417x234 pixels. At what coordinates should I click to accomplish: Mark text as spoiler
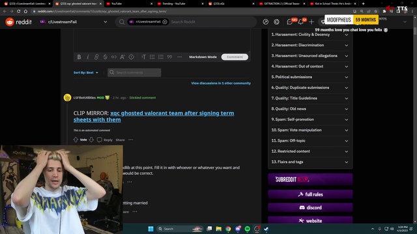(132, 57)
